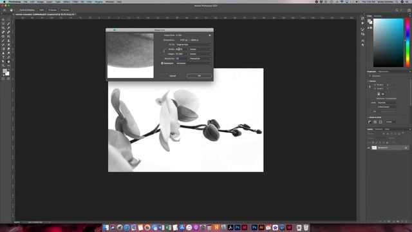Open the Character panel icon
Image resolution: width=412 pixels, height=232 pixels.
point(363,41)
